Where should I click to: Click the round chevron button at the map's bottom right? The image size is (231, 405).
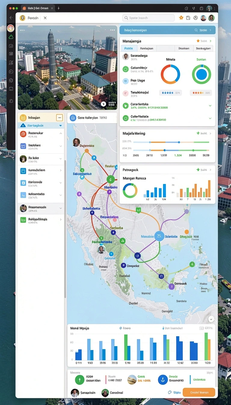211,319
